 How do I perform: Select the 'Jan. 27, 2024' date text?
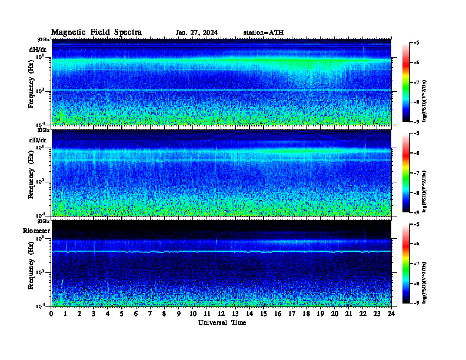[x=197, y=32]
